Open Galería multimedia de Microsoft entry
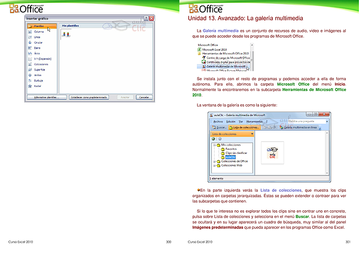The image size is (359, 254). [223, 66]
